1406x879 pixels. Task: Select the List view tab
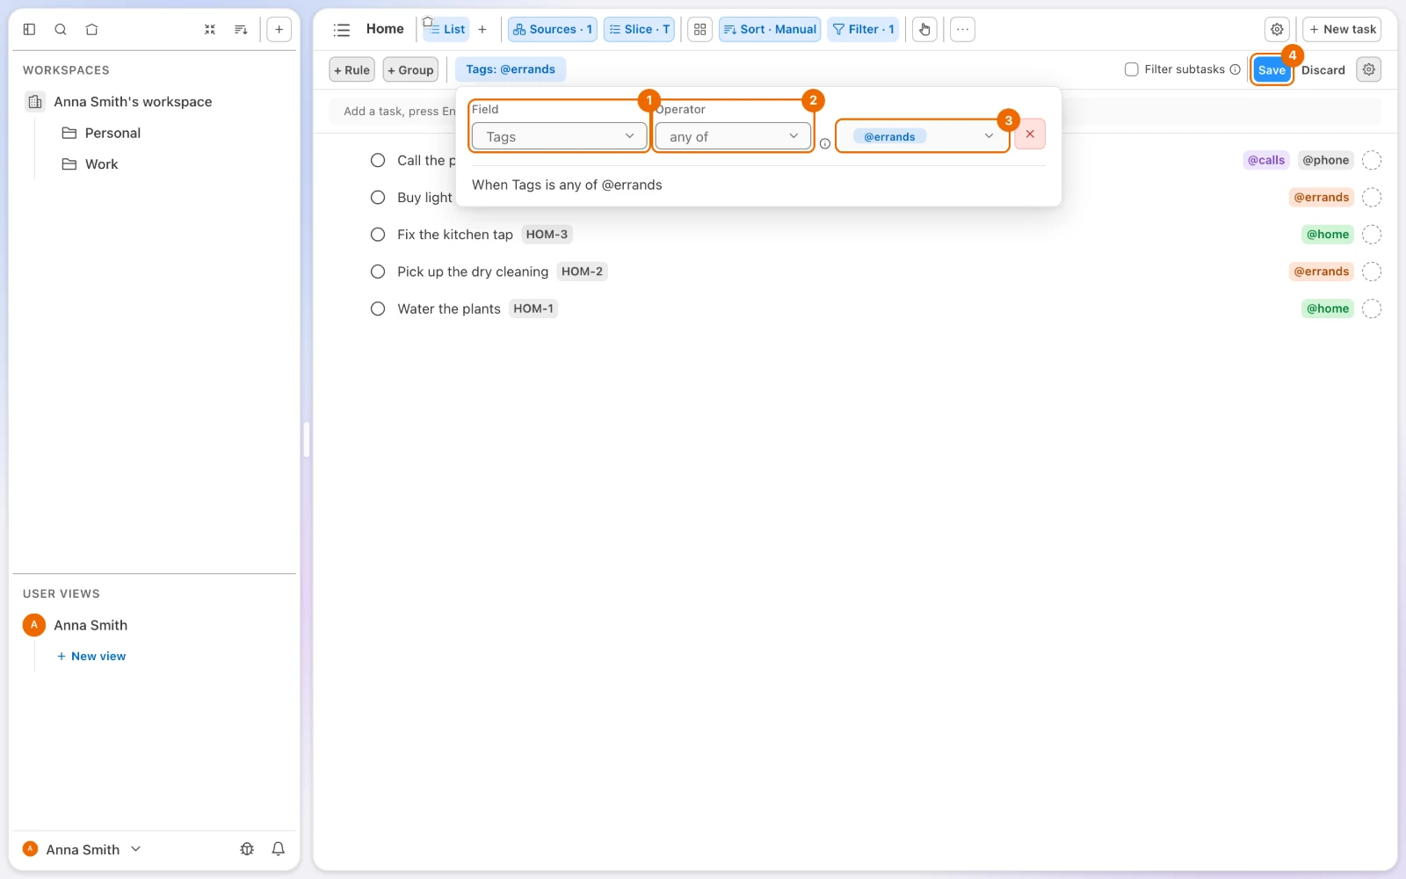click(446, 29)
